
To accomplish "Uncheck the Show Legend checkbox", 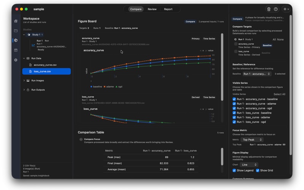I will tap(234, 170).
